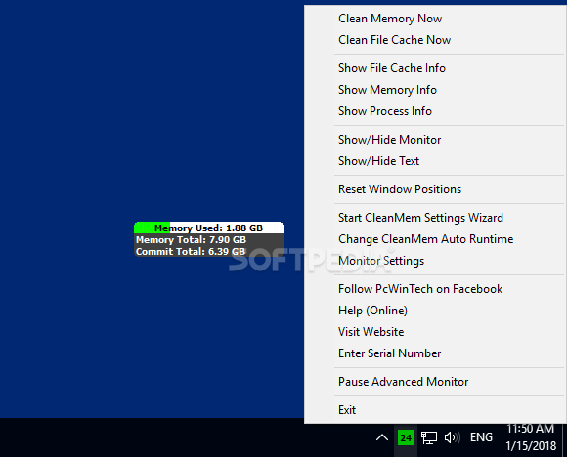The width and height of the screenshot is (567, 457).
Task: Click the Memory Total: 7.90 GB text
Action: (191, 240)
